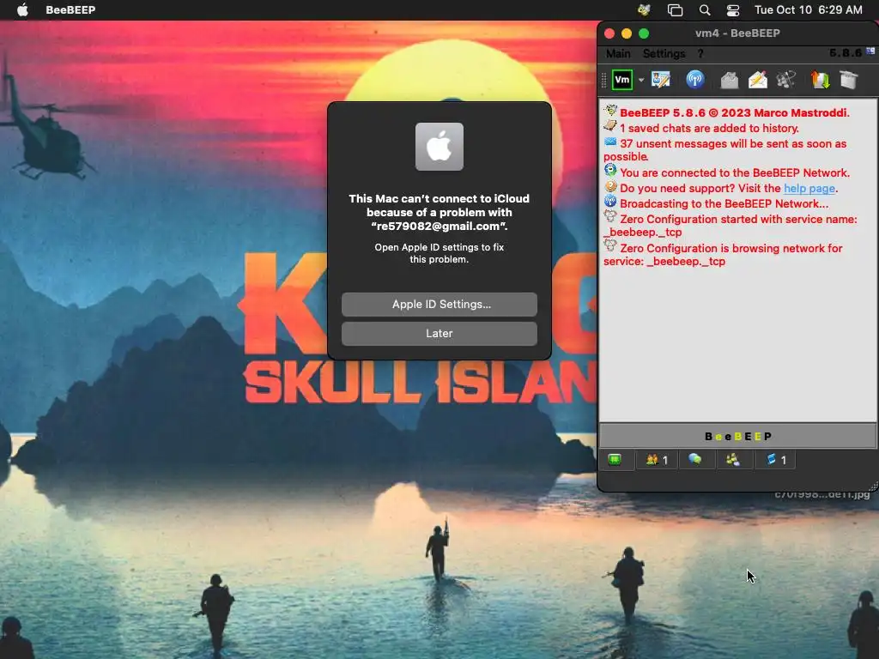The width and height of the screenshot is (879, 659).
Task: Click the grey group chat icon
Action: (x=786, y=80)
